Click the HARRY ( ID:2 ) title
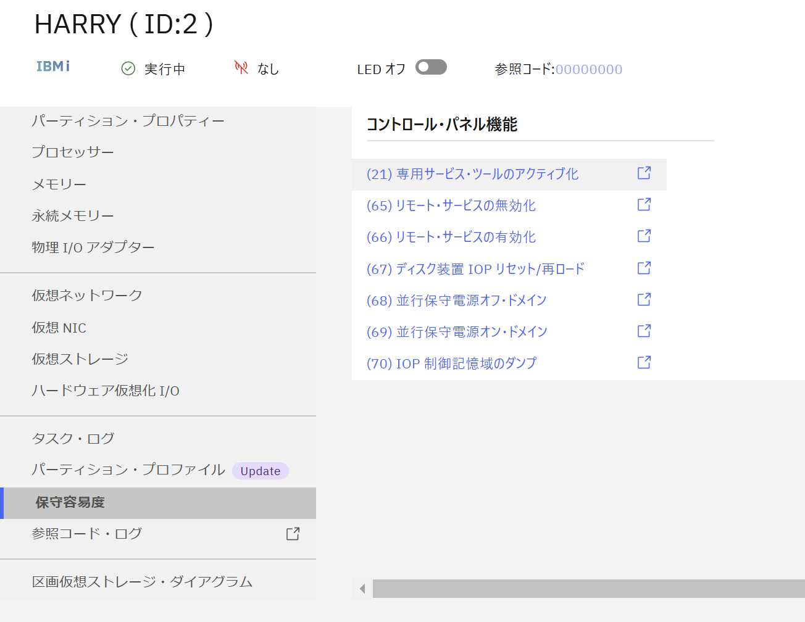 click(x=124, y=24)
